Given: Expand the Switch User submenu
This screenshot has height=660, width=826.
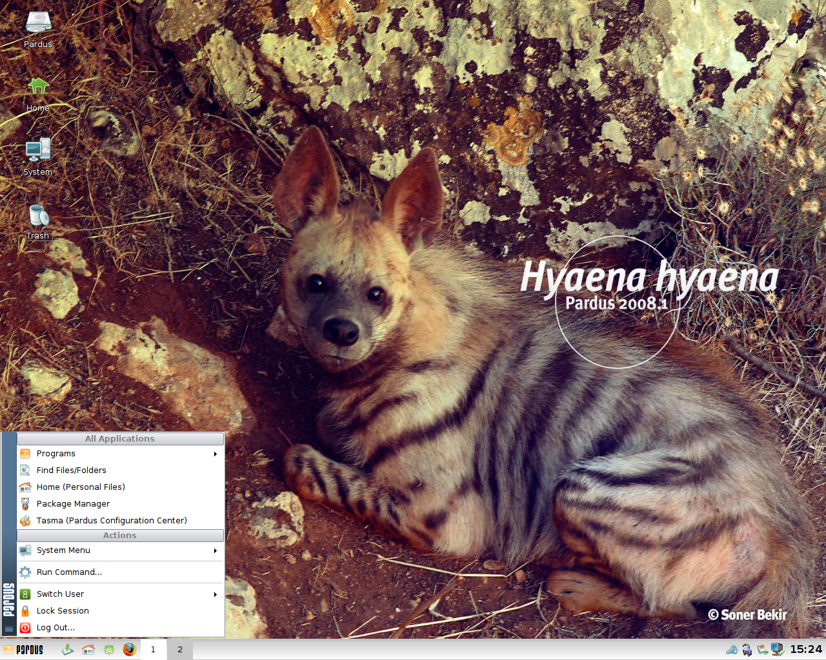Looking at the screenshot, I should 120,594.
